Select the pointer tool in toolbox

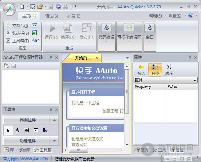tap(8, 130)
